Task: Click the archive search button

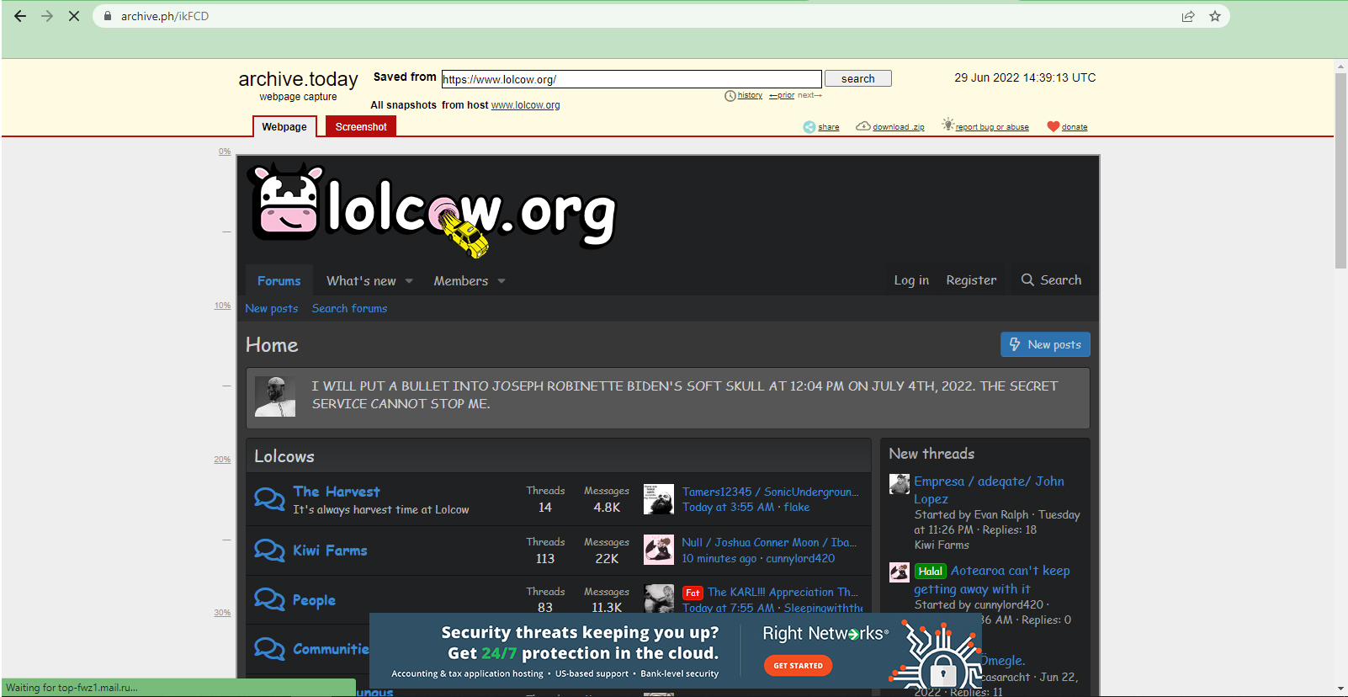Action: click(857, 78)
